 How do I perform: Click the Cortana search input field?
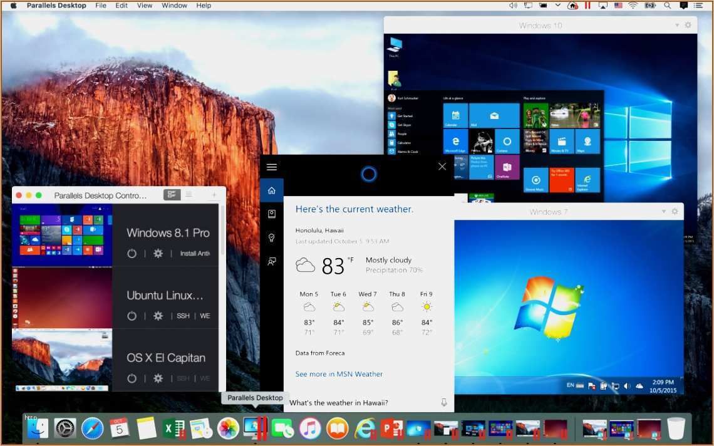369,403
